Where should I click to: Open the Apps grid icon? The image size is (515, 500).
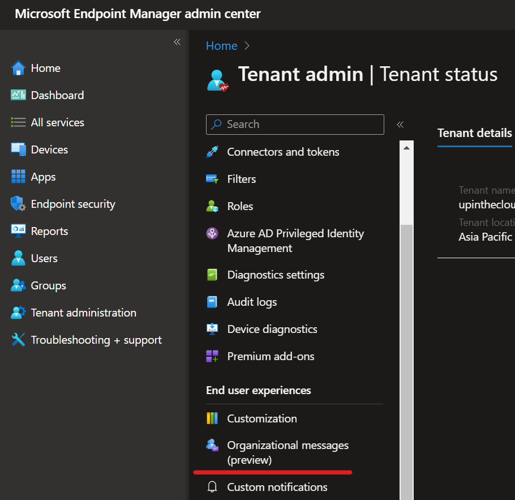[x=18, y=177]
